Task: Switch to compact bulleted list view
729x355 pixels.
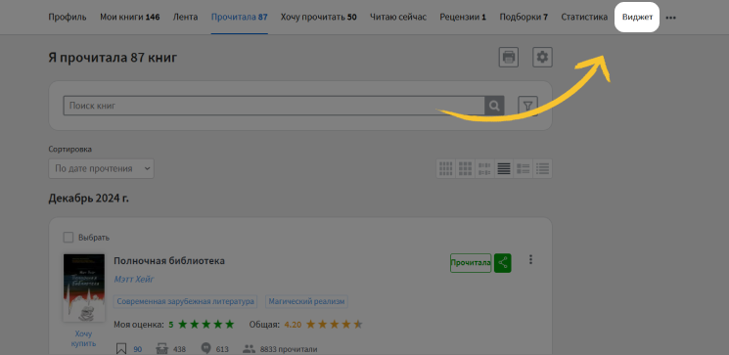Action: click(x=542, y=168)
